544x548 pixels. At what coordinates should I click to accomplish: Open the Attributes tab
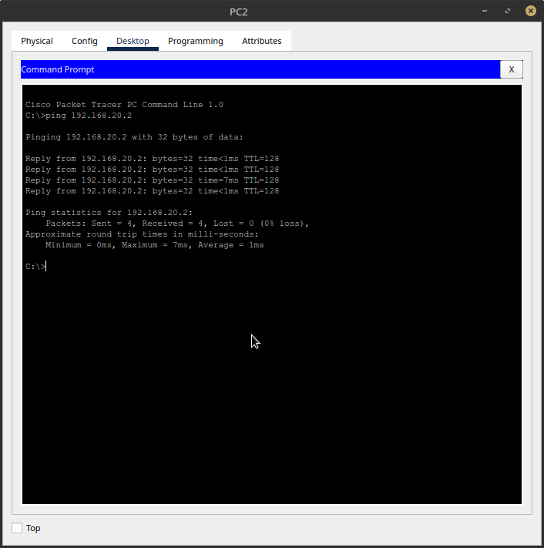coord(262,41)
